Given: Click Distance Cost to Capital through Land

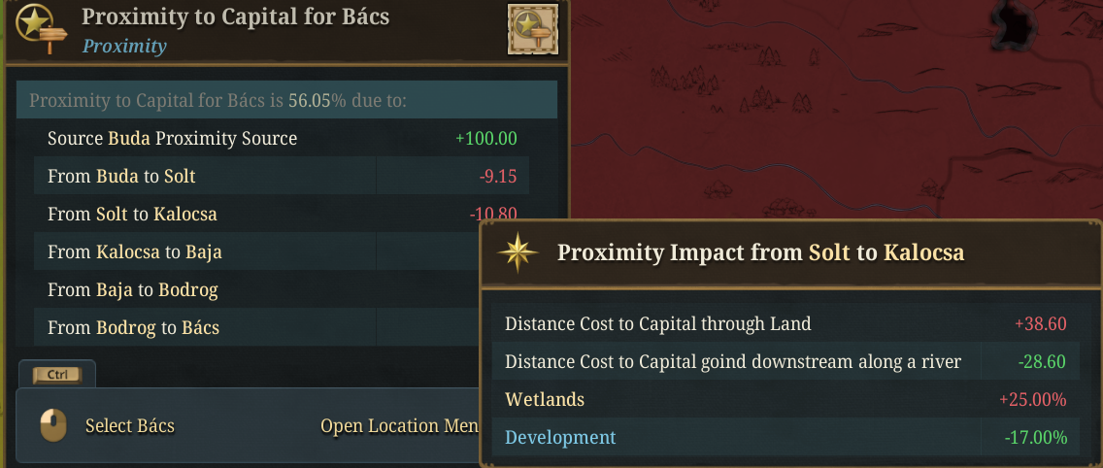Looking at the screenshot, I should 785,323.
